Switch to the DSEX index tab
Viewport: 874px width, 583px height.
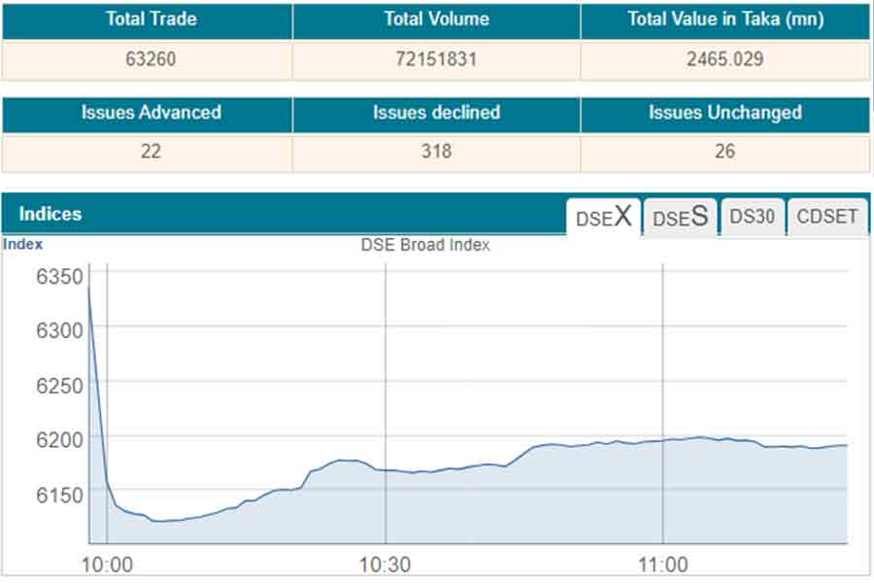(603, 217)
